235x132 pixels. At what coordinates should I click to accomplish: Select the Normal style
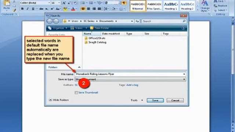coord(138,6)
